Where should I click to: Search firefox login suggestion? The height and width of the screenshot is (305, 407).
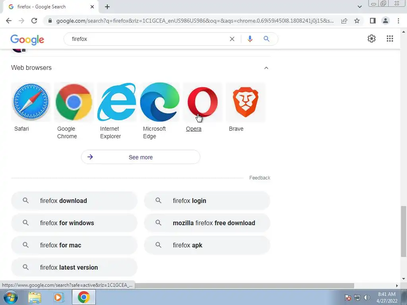(x=207, y=201)
